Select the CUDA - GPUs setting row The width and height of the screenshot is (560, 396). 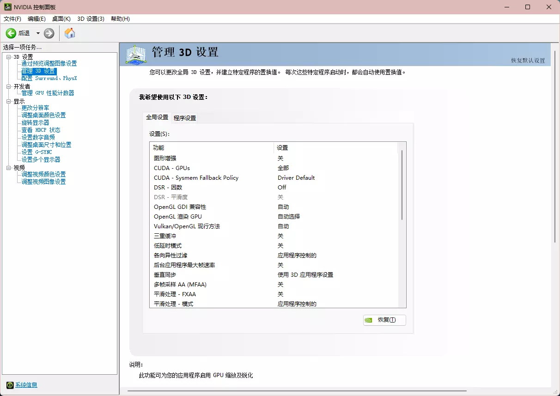click(274, 168)
